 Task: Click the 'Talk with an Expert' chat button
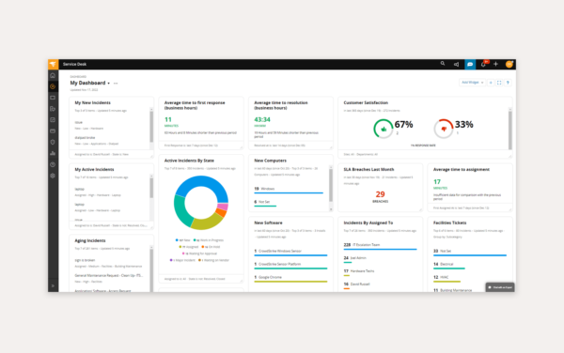click(x=500, y=287)
